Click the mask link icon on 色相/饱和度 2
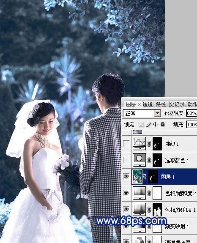 149,193
